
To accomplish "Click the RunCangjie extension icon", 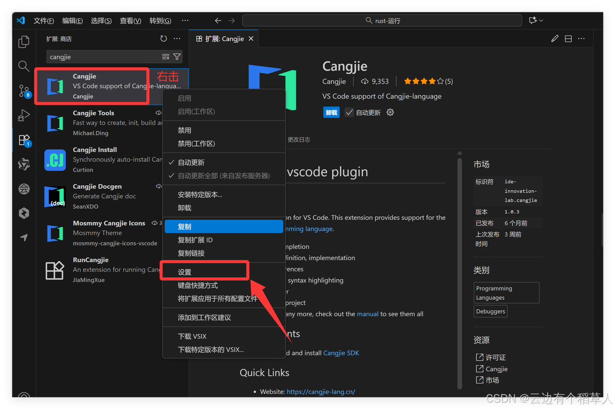I will pos(55,270).
